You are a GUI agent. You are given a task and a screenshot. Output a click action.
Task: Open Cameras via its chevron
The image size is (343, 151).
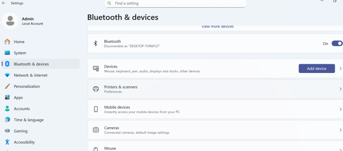point(340,130)
